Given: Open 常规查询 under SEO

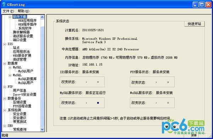Looking at the screenshot, I should pyautogui.click(x=20, y=129).
